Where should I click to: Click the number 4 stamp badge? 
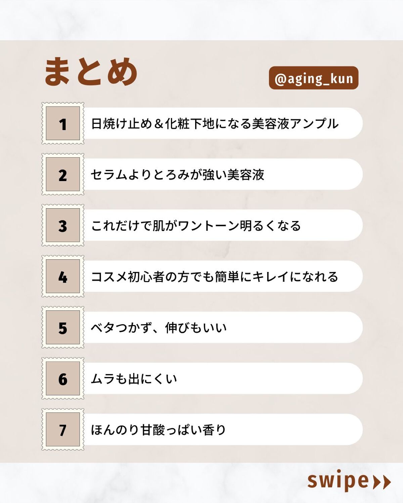pos(63,276)
